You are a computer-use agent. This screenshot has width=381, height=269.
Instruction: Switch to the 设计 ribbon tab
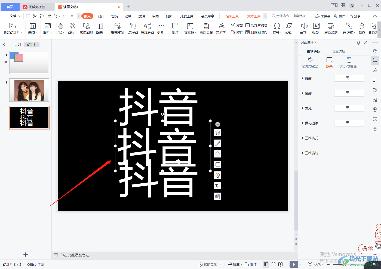[x=101, y=16]
